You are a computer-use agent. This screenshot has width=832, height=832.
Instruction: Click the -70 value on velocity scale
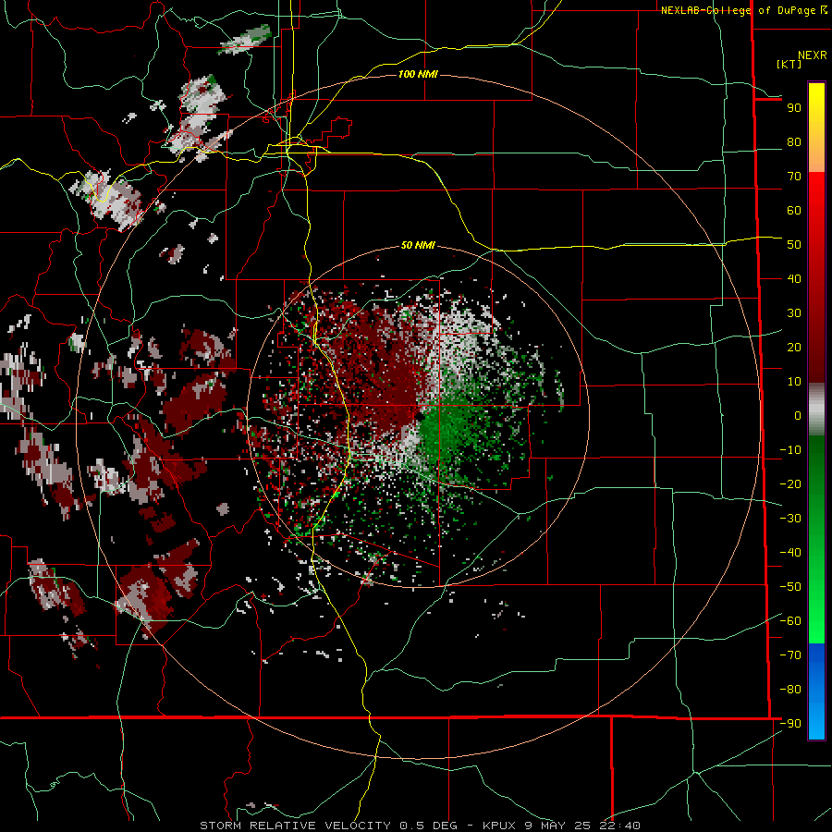tap(790, 655)
